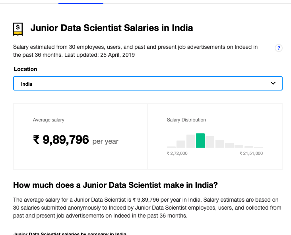The width and height of the screenshot is (291, 235).
Task: Click the first, shortest bar at the left of the histogram
Action: (171, 146)
